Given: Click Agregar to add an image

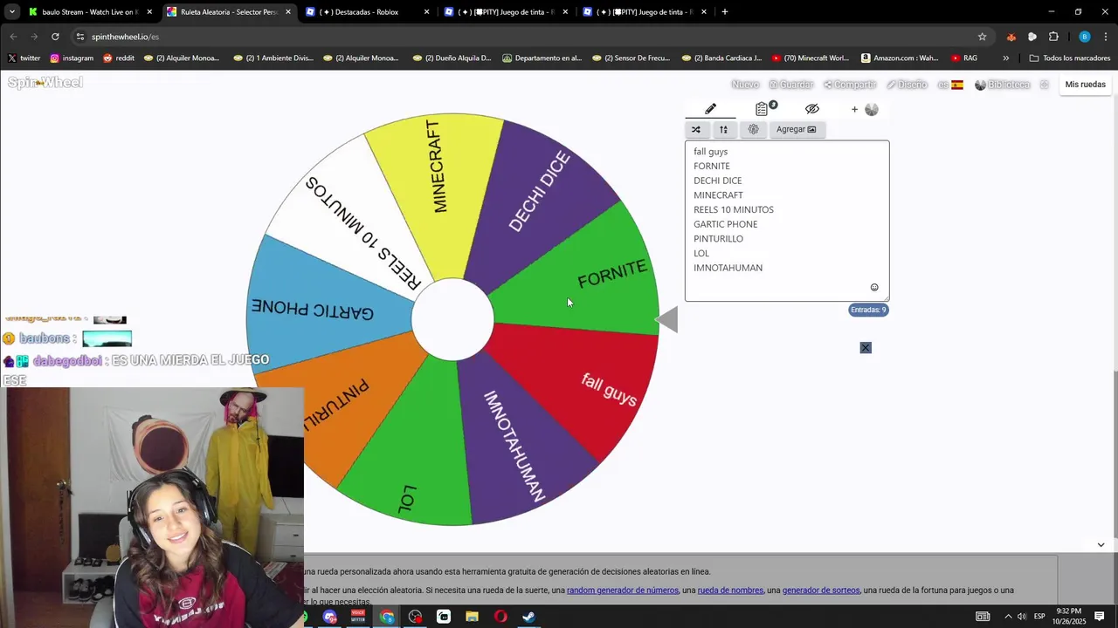Looking at the screenshot, I should tap(796, 129).
